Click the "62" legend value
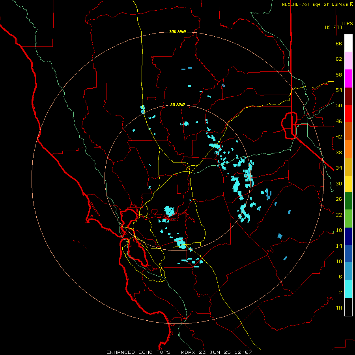This screenshot has width=355, height=355. (339, 59)
